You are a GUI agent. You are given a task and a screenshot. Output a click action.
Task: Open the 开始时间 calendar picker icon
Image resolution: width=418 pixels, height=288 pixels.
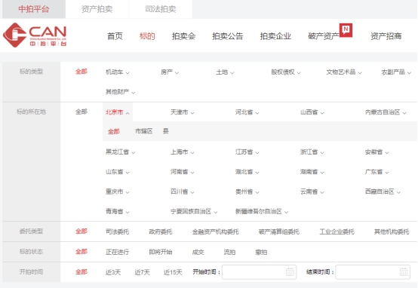[290, 271]
